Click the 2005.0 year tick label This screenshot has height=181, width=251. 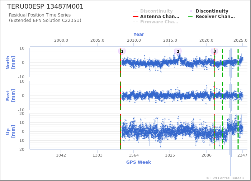97,40
